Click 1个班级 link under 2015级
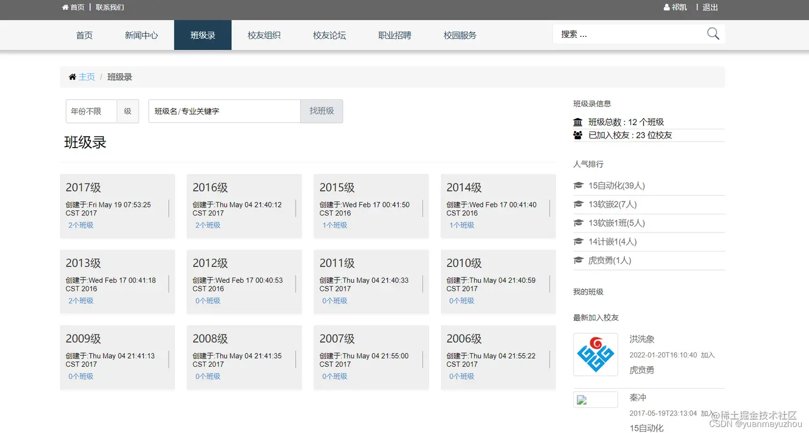Viewport: 809px width, 433px height. [334, 225]
